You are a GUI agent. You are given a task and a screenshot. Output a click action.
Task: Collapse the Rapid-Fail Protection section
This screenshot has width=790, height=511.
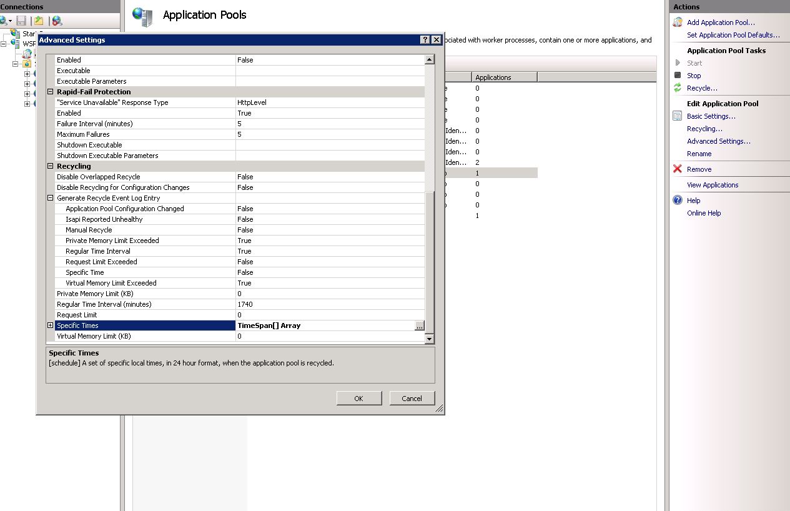(x=50, y=91)
